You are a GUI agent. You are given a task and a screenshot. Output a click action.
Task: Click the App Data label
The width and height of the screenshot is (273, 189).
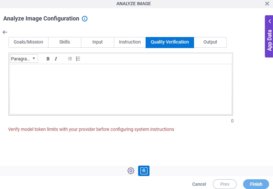point(269,40)
